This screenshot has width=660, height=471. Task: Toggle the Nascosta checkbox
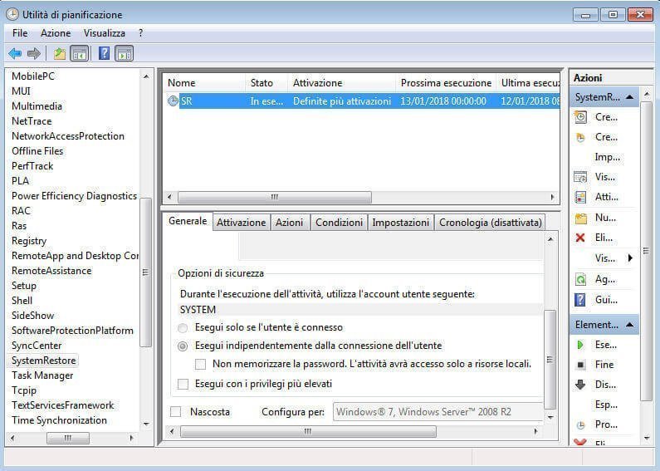175,411
